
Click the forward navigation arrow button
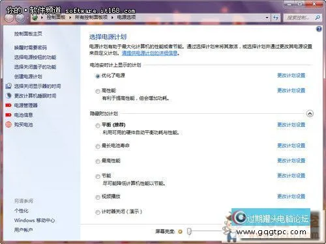20,18
